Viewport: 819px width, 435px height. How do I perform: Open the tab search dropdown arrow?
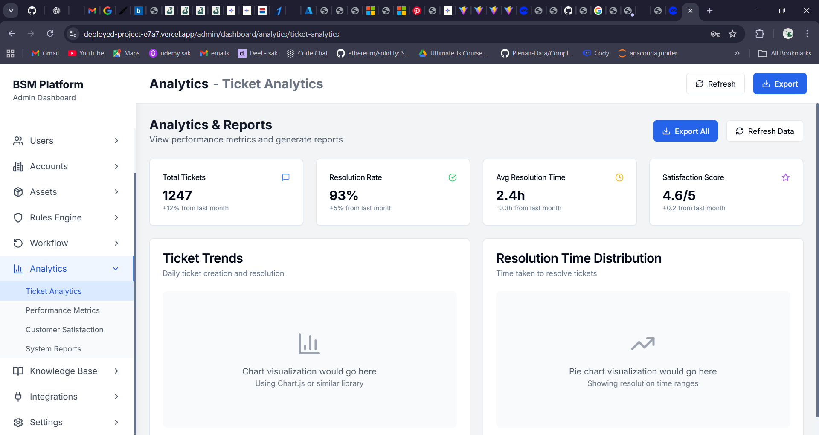point(11,11)
